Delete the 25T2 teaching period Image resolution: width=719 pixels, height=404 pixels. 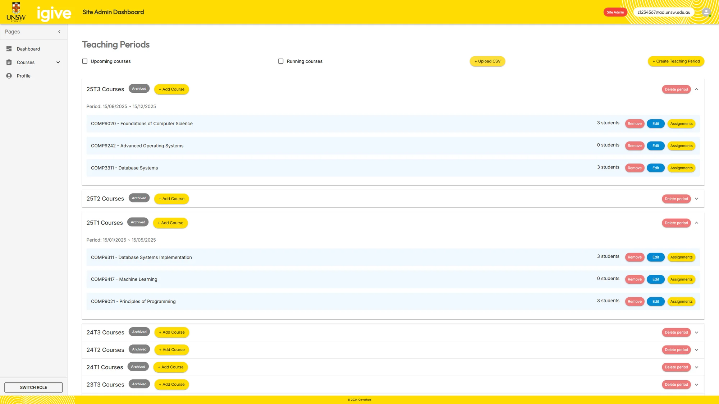tap(676, 199)
